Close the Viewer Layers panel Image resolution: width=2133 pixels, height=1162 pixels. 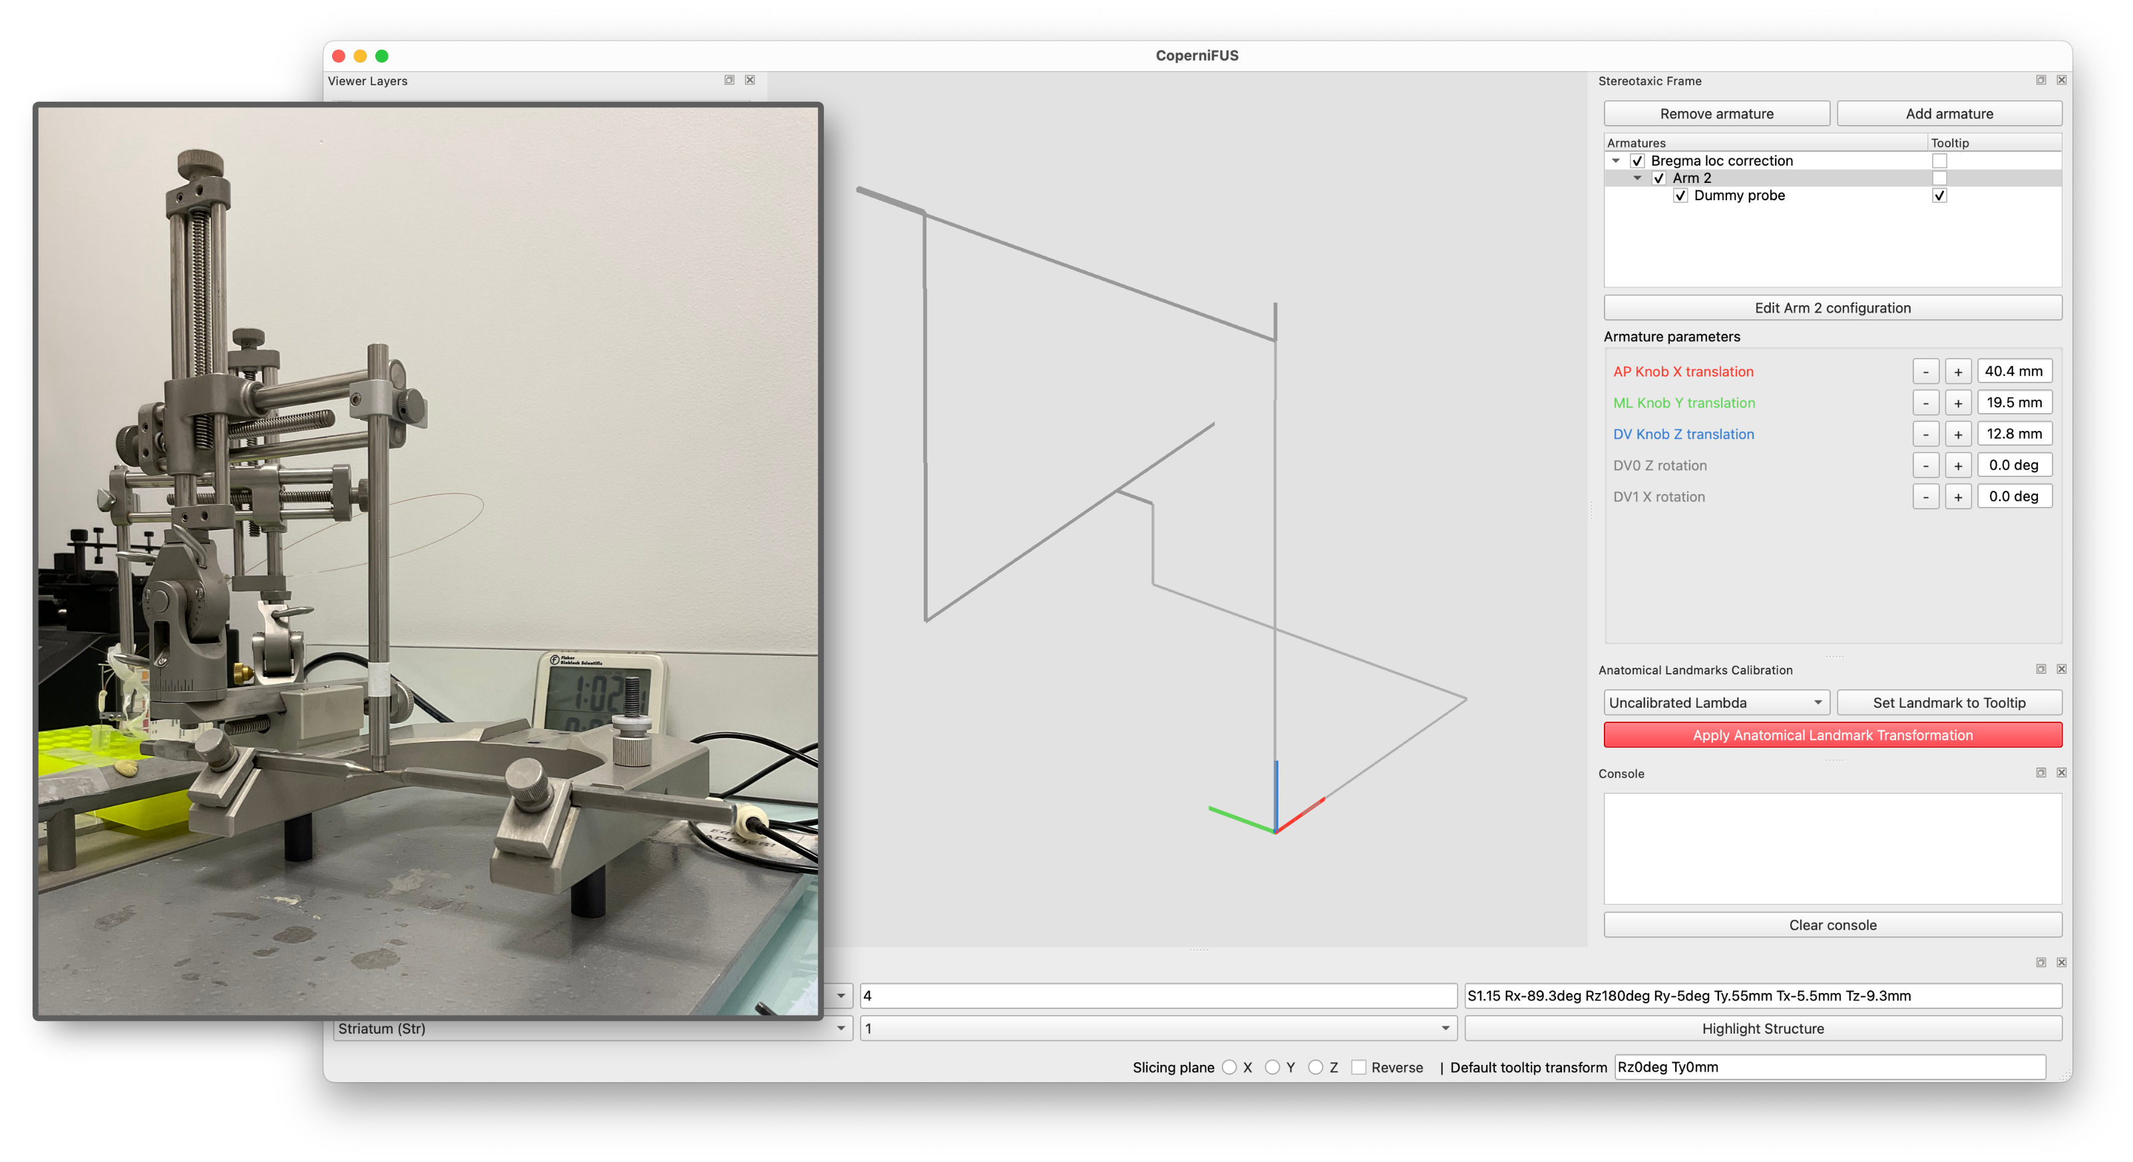[749, 80]
